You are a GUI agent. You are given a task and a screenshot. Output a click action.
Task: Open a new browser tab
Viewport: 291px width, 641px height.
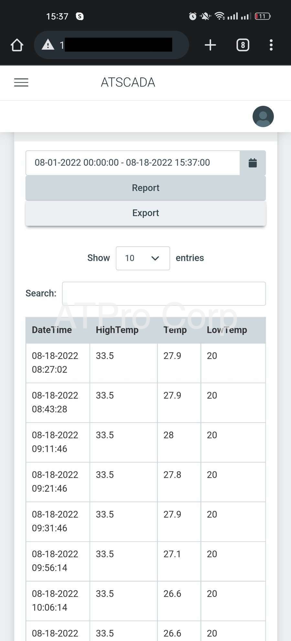(210, 45)
